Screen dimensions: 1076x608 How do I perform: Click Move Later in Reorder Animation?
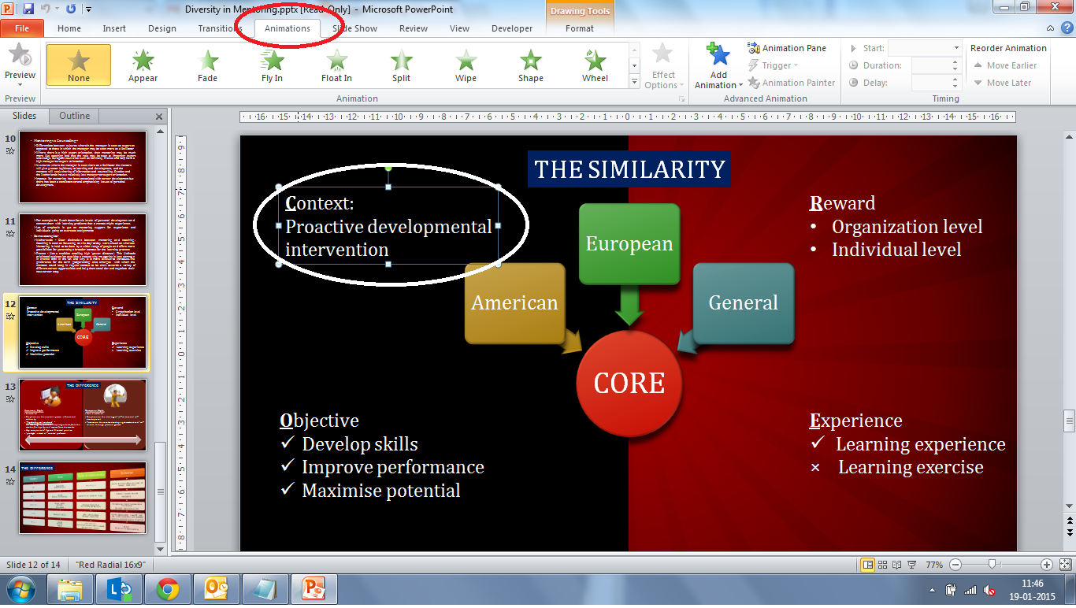coord(1003,83)
